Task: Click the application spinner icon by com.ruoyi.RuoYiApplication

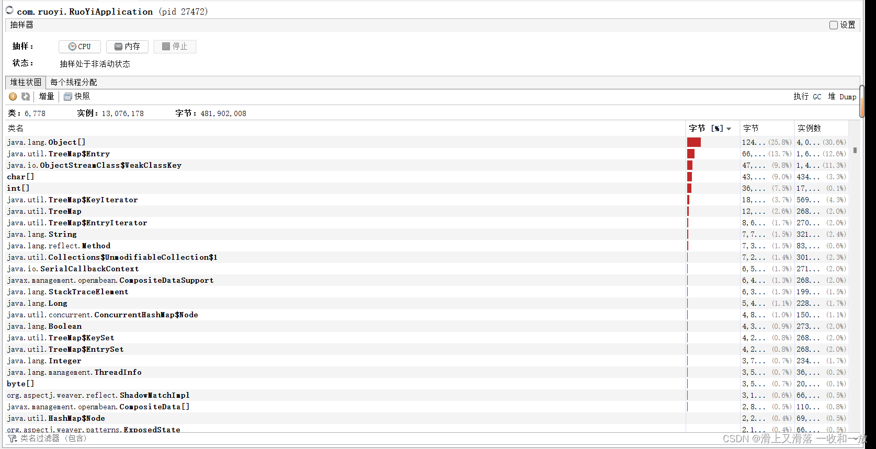Action: point(9,10)
